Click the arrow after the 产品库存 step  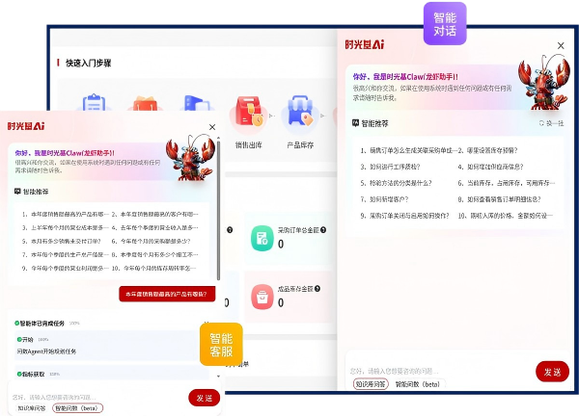323,116
